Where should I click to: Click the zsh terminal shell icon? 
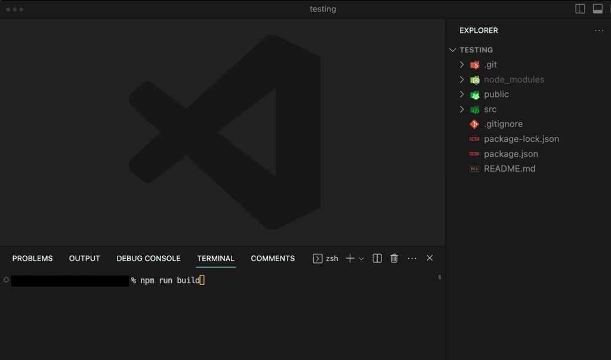point(317,259)
